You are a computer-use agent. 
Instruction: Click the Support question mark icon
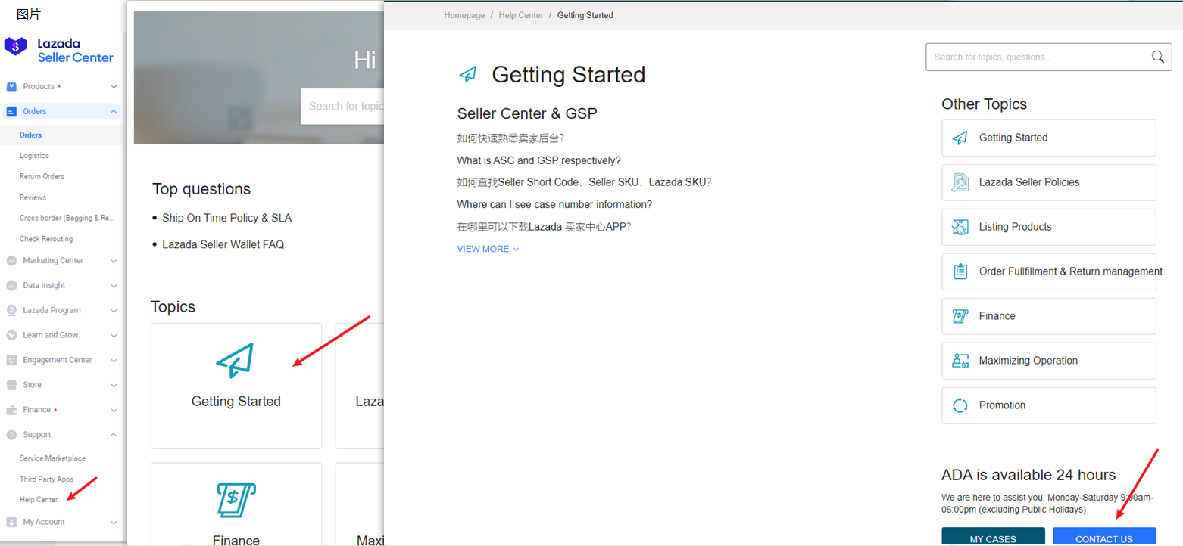(x=11, y=435)
